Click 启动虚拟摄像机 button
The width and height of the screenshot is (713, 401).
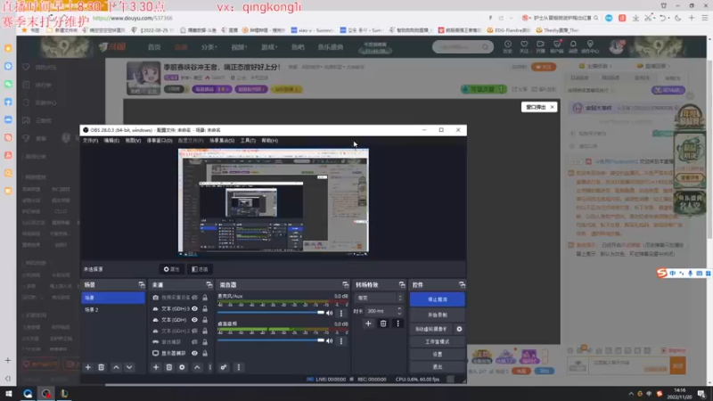pyautogui.click(x=431, y=329)
